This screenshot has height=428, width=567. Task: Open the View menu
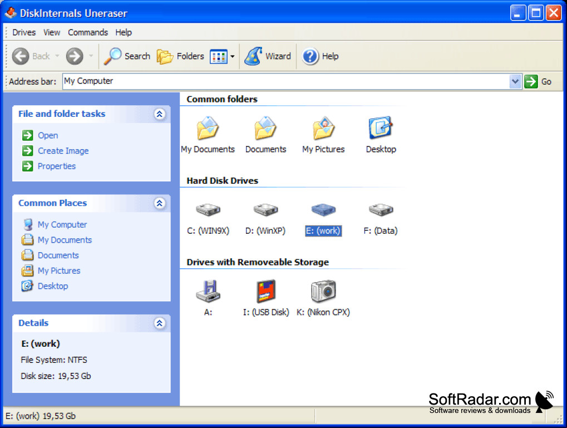[52, 33]
